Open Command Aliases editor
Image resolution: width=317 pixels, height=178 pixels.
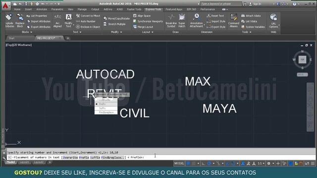pyautogui.click(x=233, y=21)
